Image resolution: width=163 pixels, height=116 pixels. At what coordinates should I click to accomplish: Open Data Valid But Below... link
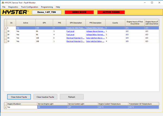(x=95, y=41)
